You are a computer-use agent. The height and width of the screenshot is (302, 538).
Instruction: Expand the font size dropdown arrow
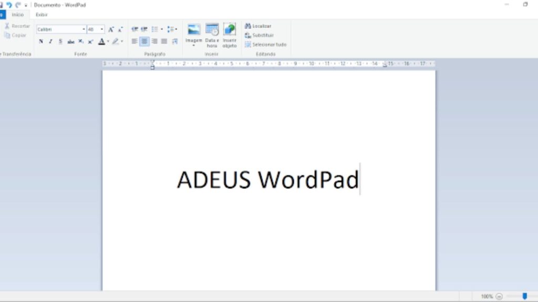pyautogui.click(x=102, y=29)
